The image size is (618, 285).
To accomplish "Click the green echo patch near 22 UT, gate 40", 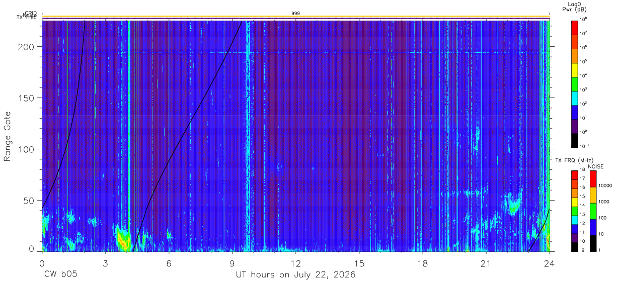I will [x=514, y=206].
